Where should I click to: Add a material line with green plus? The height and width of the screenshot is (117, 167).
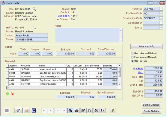(x=8, y=94)
